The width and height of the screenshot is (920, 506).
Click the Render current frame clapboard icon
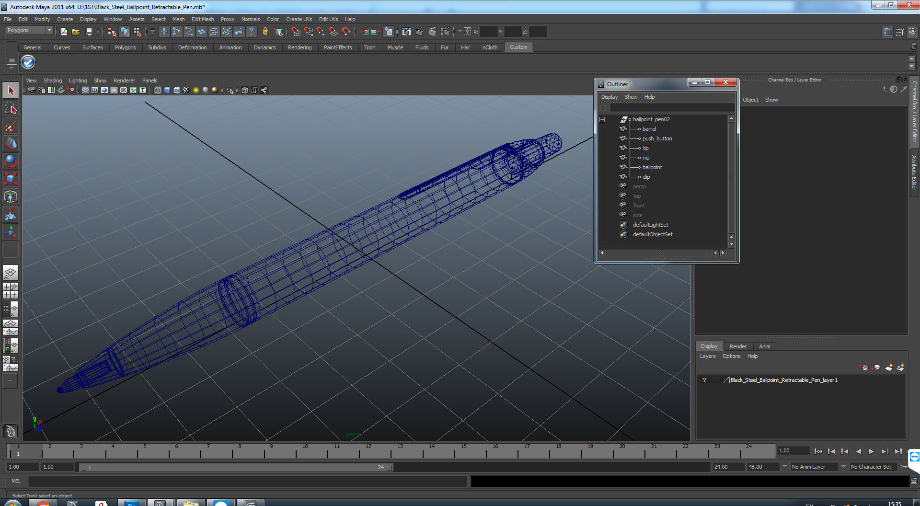419,32
